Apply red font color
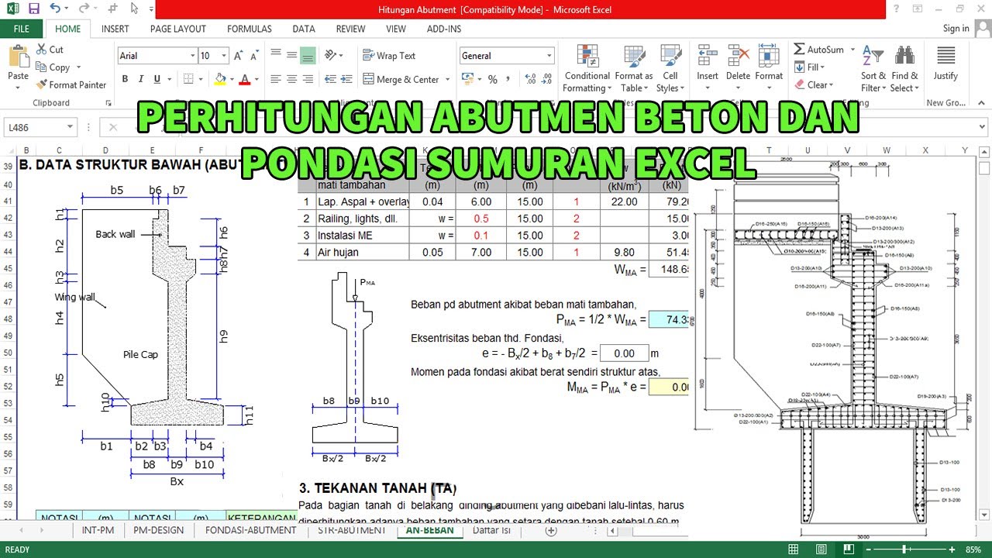The image size is (992, 558). tap(245, 79)
